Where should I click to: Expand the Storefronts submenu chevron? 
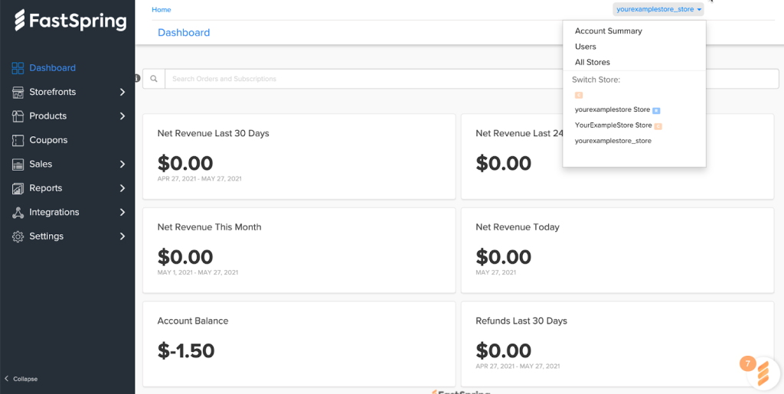click(x=122, y=93)
